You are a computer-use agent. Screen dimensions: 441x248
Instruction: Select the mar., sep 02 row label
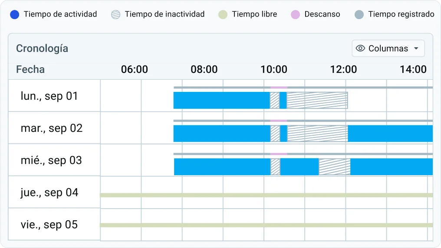point(52,128)
